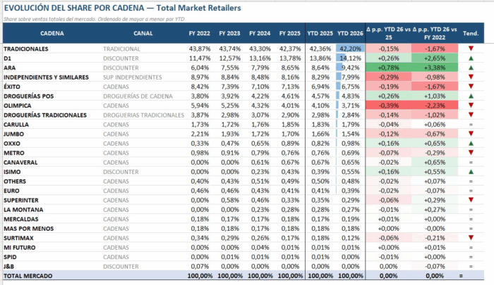Click the green trend arrow for DROGUERÍAS POS
494x285 pixels.
pyautogui.click(x=471, y=96)
